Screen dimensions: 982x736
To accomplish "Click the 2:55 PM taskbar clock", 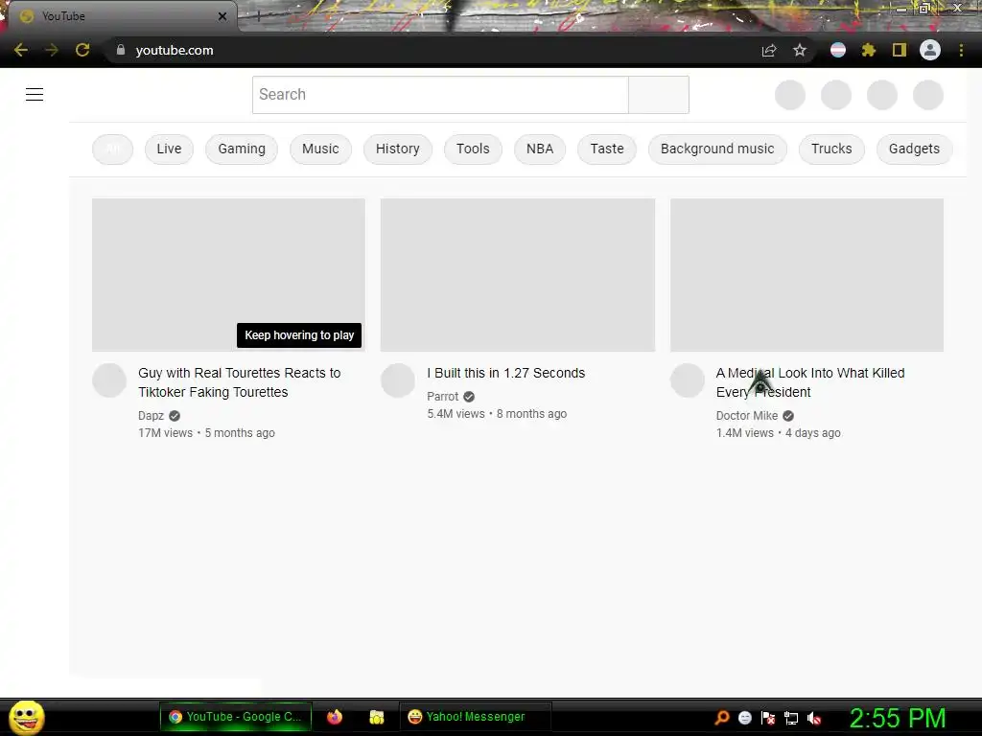I will (897, 718).
